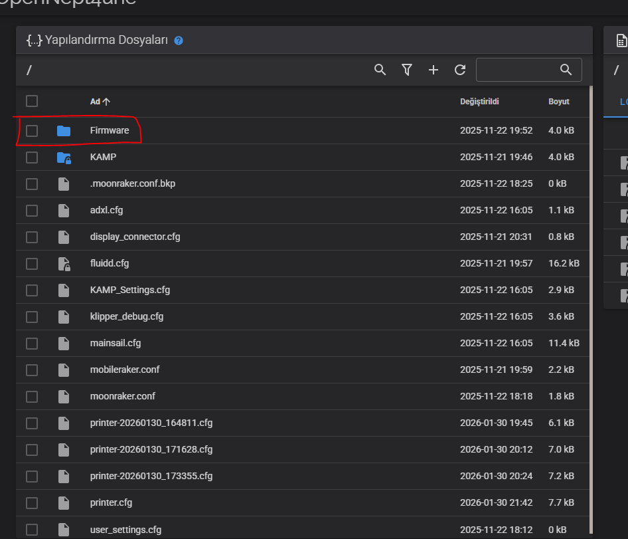Click the file icon for .moonraker.conf.bkp
The height and width of the screenshot is (539, 628).
pyautogui.click(x=64, y=184)
